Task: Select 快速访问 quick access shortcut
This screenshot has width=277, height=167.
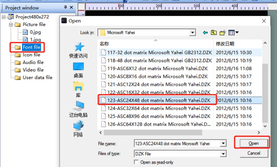Action: pyautogui.click(x=78, y=50)
